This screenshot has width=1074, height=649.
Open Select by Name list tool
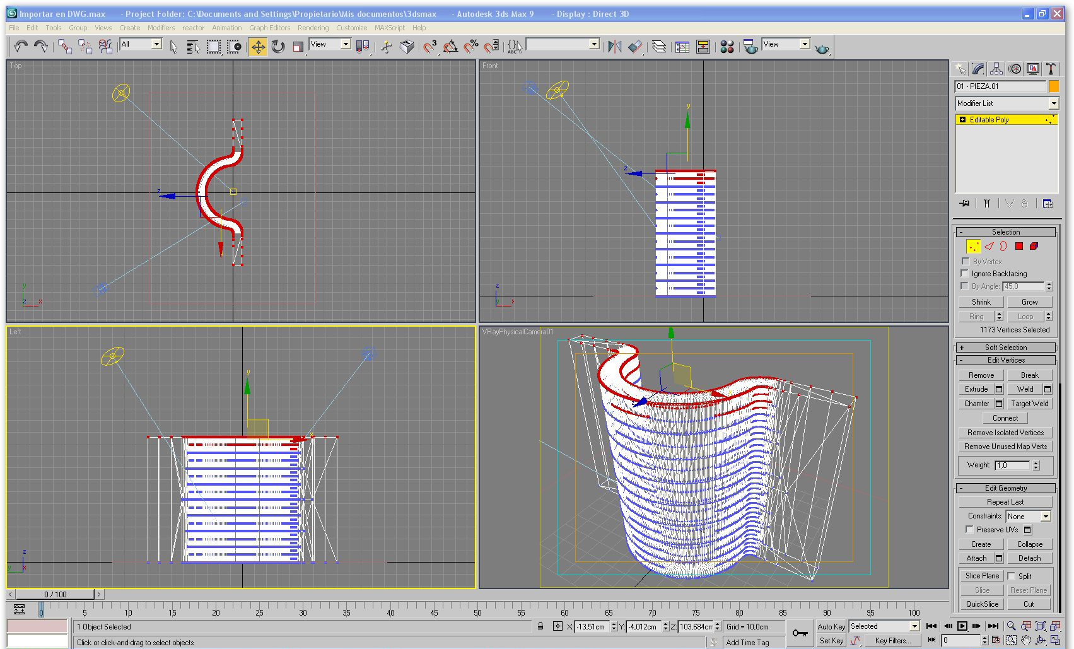(x=193, y=47)
